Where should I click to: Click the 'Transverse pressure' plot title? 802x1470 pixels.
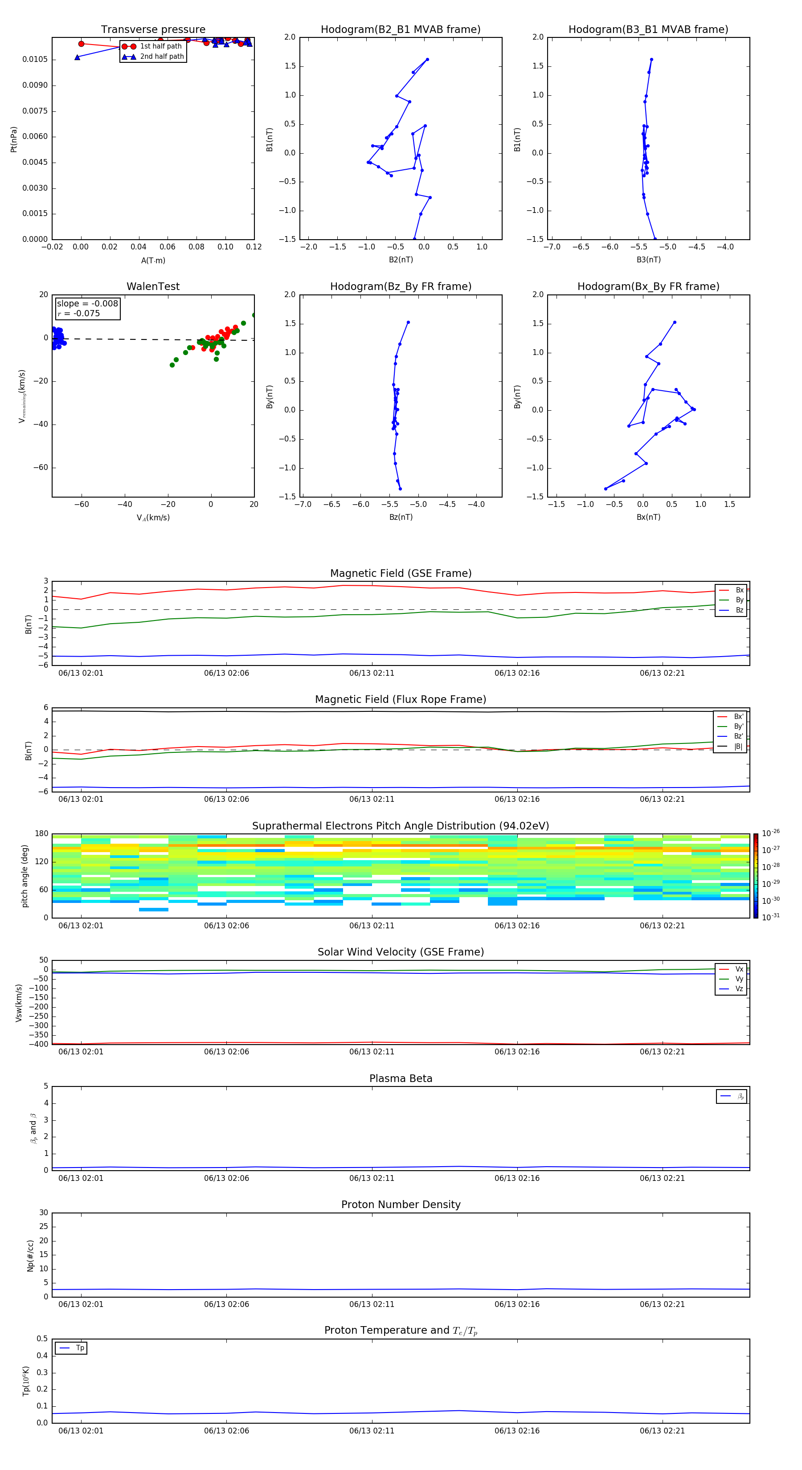[x=153, y=29]
